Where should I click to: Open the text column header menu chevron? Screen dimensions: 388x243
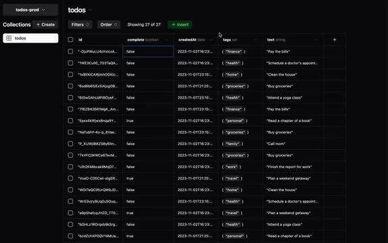point(316,40)
